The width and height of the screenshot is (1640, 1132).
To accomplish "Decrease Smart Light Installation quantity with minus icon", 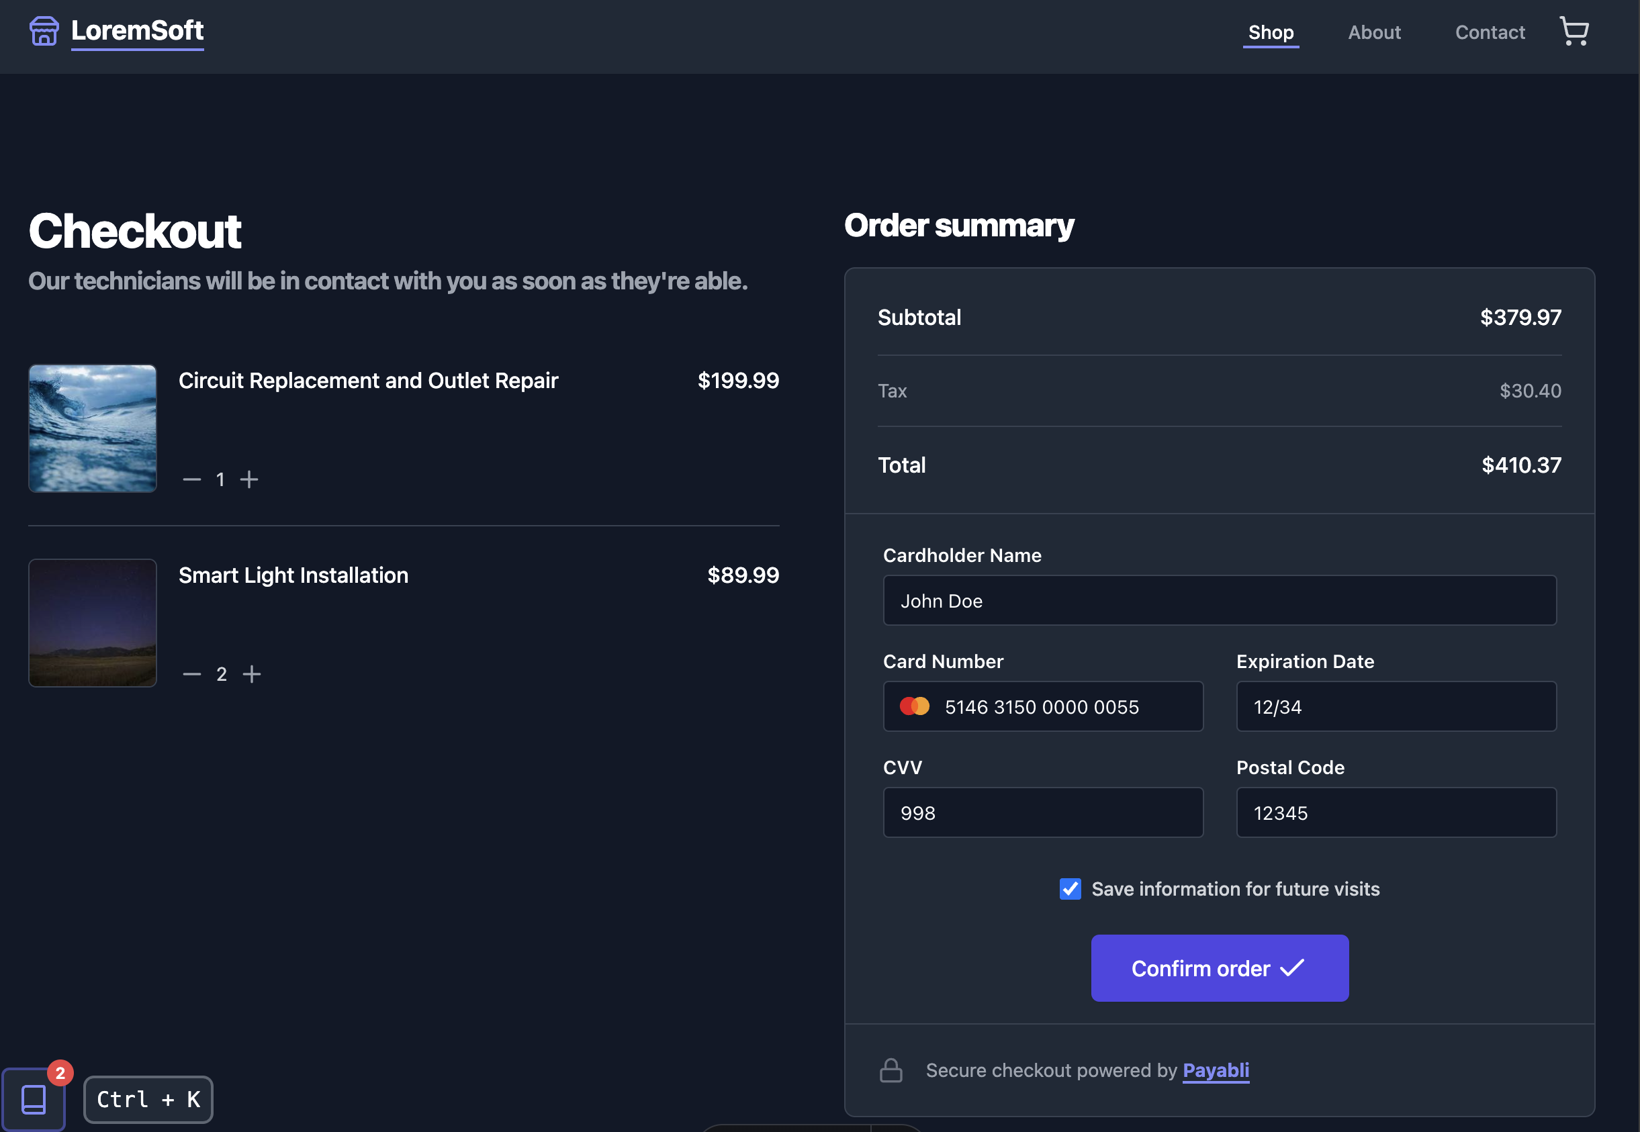I will 191,674.
